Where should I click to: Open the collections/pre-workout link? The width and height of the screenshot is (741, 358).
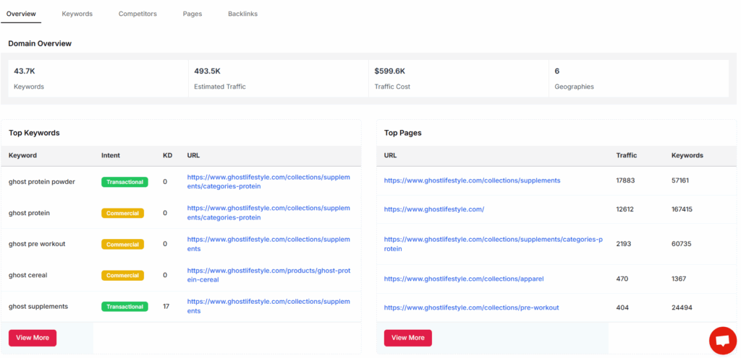click(x=471, y=307)
